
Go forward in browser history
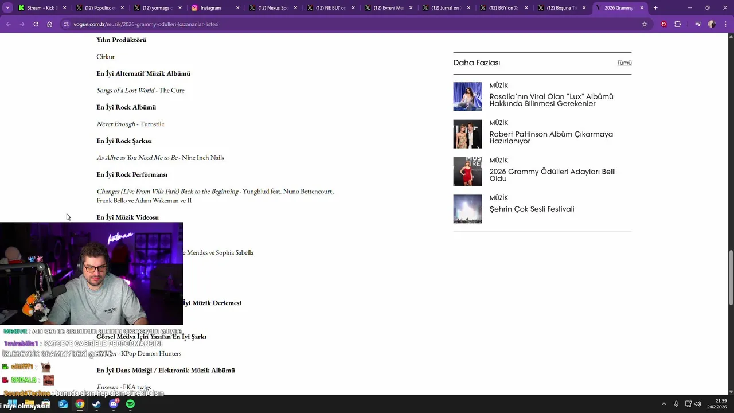pos(22,24)
